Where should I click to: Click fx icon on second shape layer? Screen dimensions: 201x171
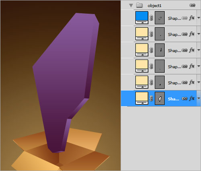(x=192, y=34)
